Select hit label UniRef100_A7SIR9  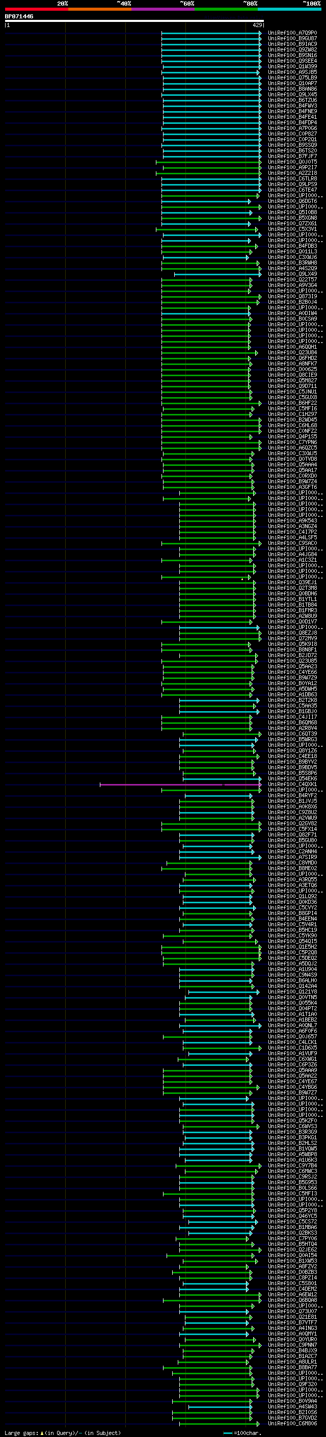point(292,857)
